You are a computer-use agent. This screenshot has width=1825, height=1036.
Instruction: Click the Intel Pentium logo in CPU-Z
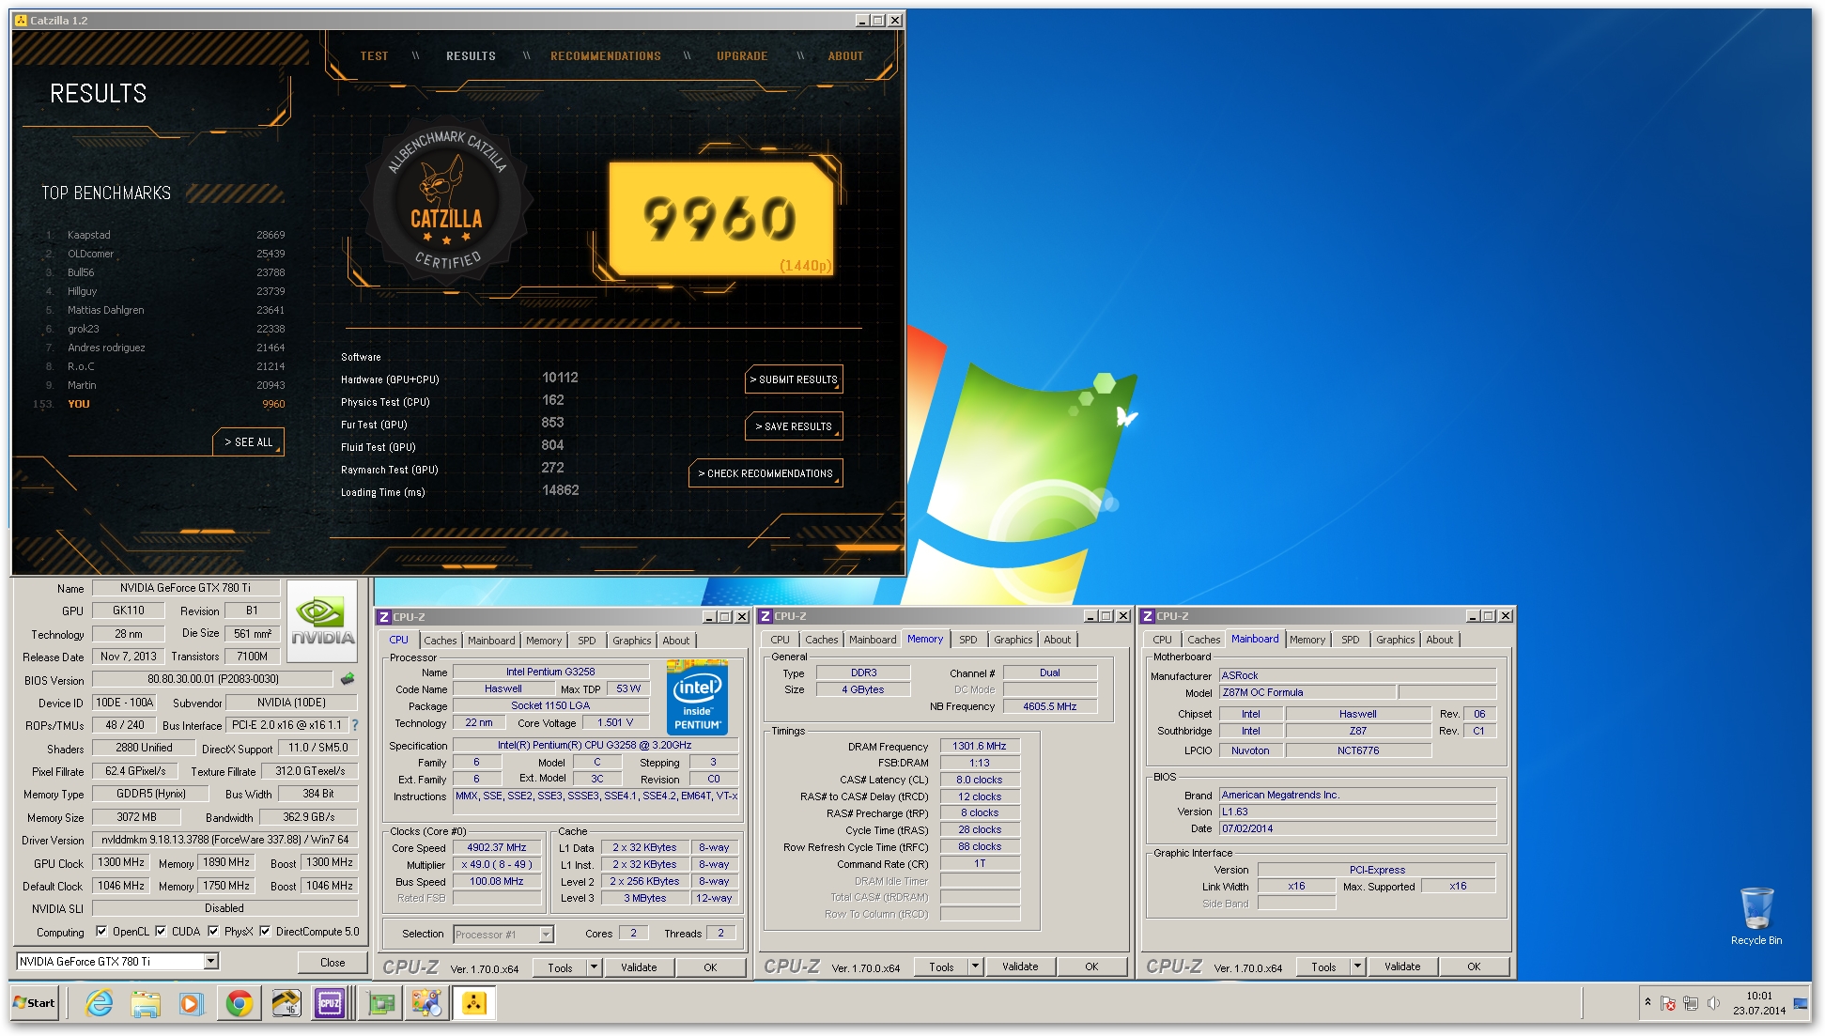(697, 698)
